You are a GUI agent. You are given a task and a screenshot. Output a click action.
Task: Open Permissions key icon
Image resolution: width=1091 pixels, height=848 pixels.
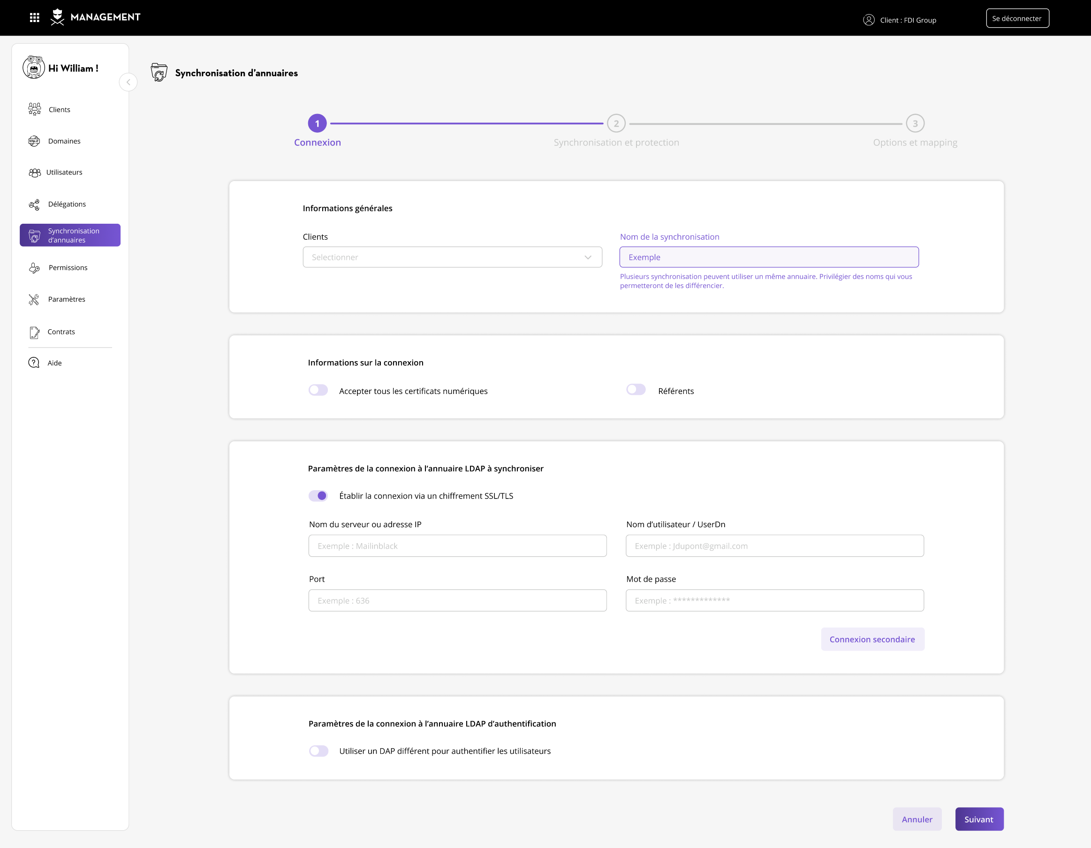click(34, 268)
